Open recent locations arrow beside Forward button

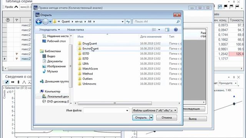[50, 22]
